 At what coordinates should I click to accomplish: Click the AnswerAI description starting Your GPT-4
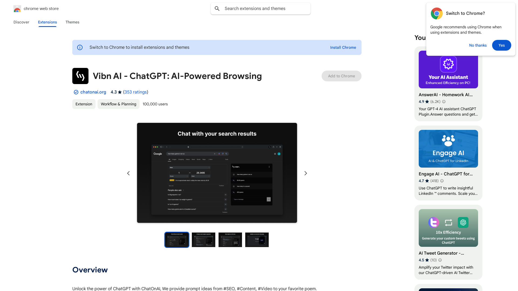448,112
